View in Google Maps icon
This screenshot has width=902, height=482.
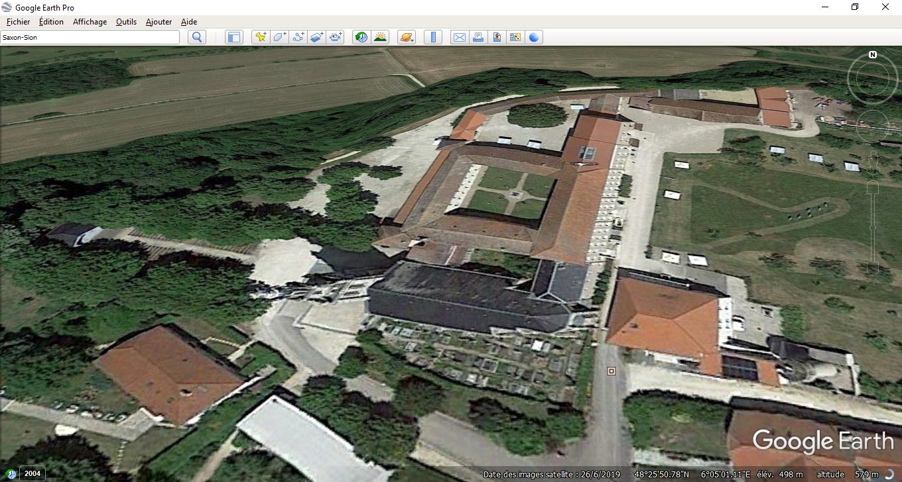pyautogui.click(x=515, y=37)
